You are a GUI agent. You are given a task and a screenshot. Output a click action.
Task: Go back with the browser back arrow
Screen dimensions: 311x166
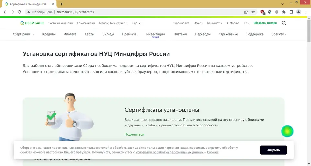(x=5, y=12)
